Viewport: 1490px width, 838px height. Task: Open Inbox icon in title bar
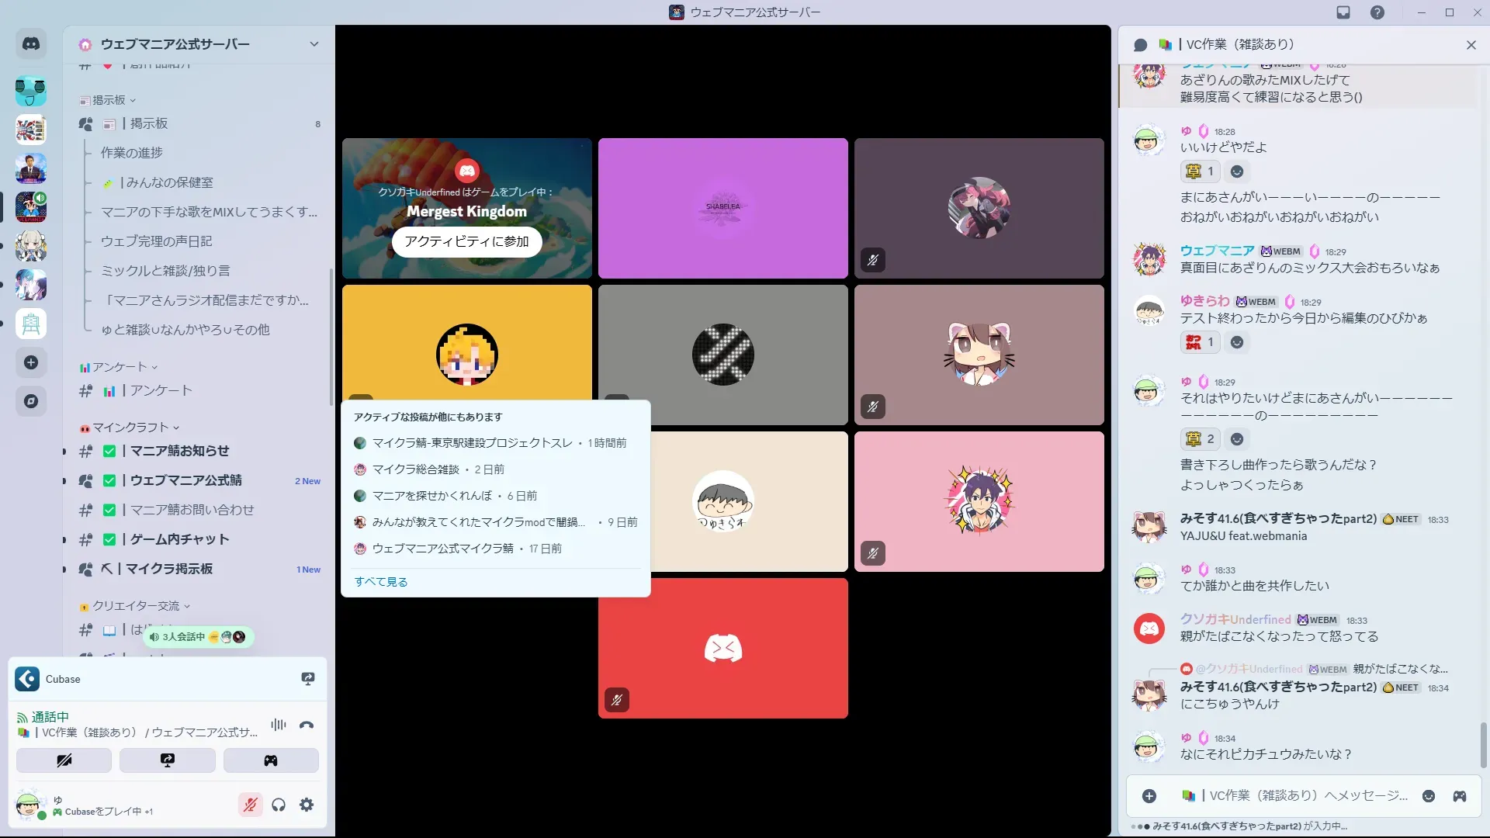(1343, 12)
